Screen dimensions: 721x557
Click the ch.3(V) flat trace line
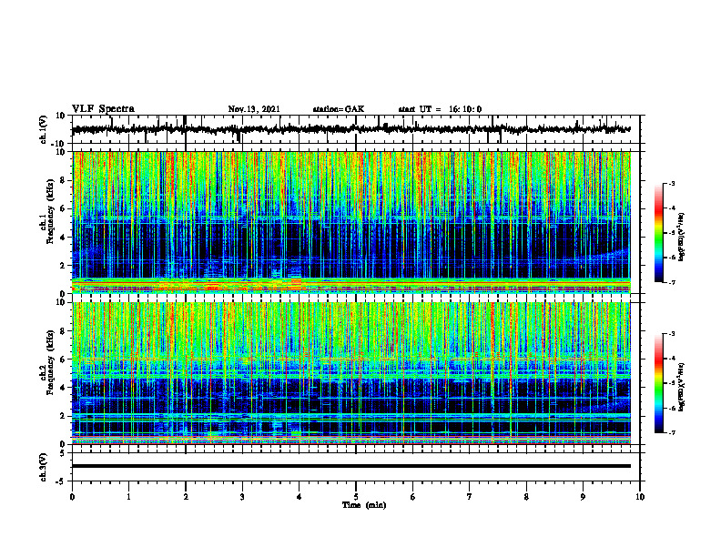[351, 466]
